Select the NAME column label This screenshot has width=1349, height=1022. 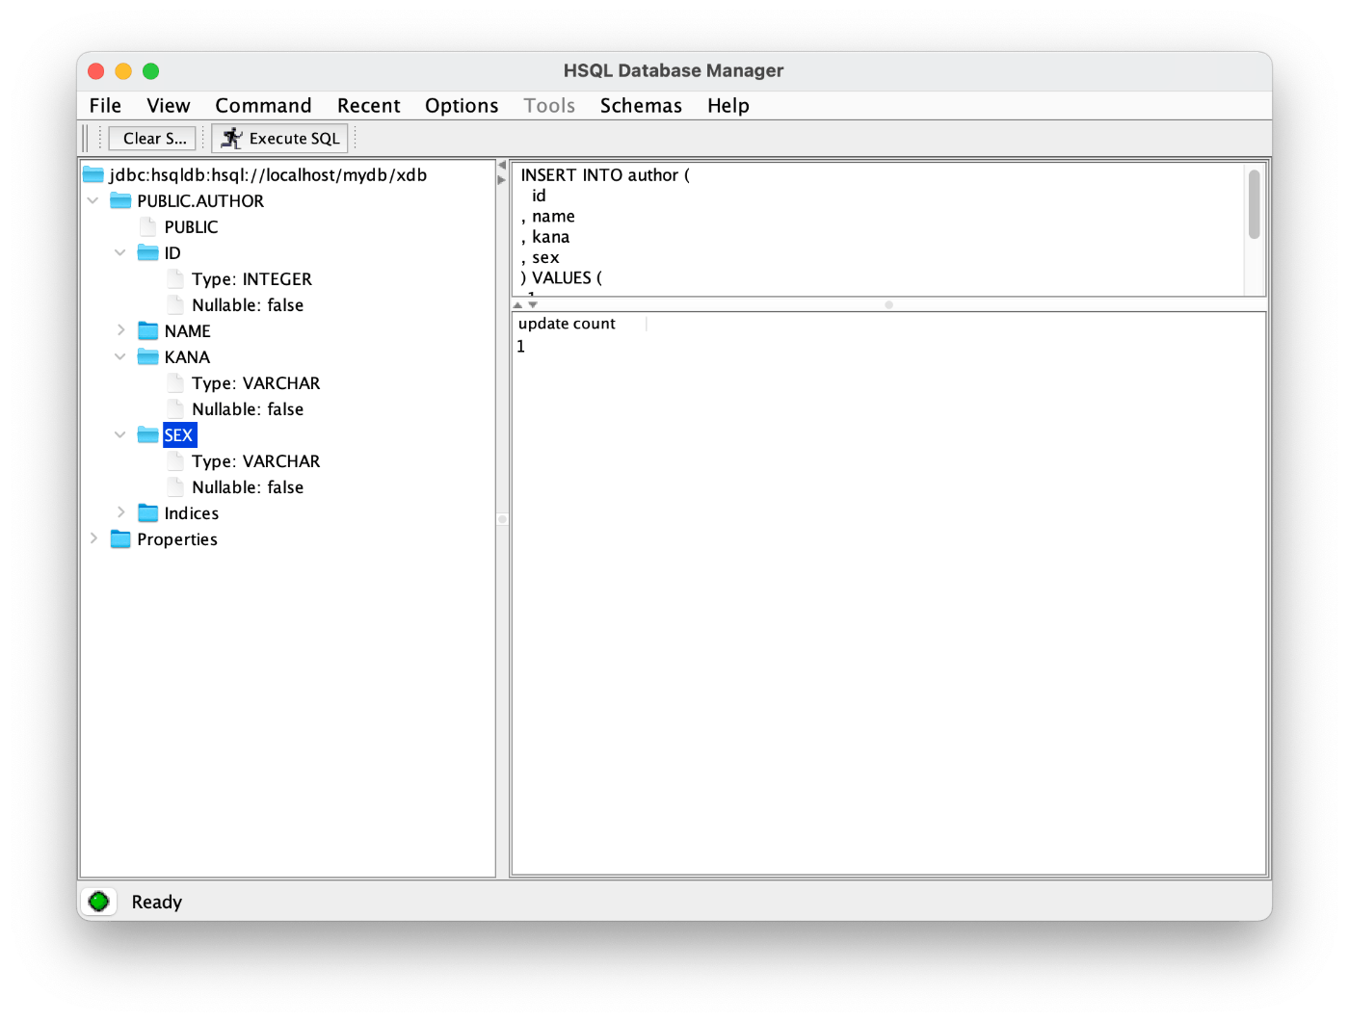tap(187, 330)
